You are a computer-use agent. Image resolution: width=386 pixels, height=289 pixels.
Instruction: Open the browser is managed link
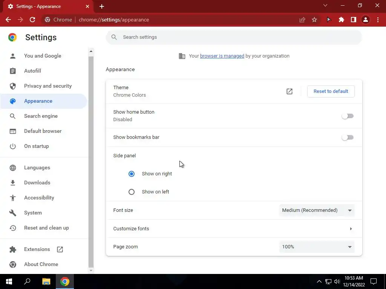click(222, 56)
